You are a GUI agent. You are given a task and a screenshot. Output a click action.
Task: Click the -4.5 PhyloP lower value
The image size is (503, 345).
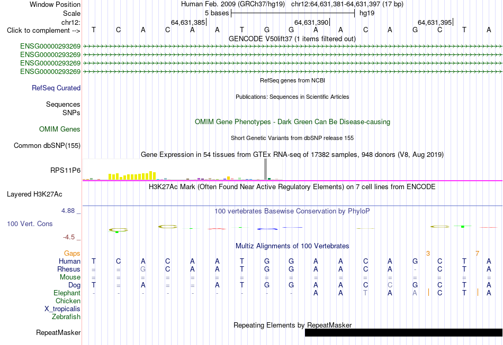(x=69, y=237)
